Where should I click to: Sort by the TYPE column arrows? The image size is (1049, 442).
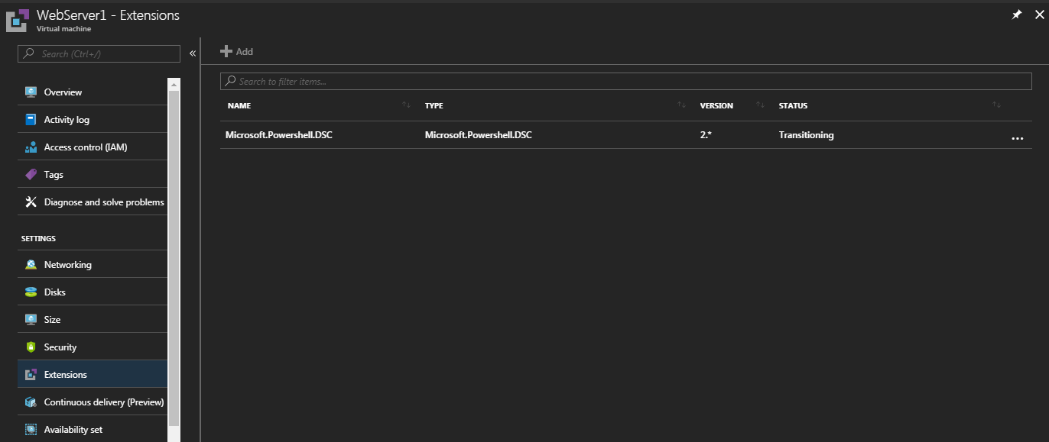(x=681, y=105)
